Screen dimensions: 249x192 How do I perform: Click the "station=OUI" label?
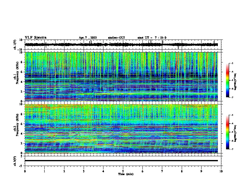point(116,38)
